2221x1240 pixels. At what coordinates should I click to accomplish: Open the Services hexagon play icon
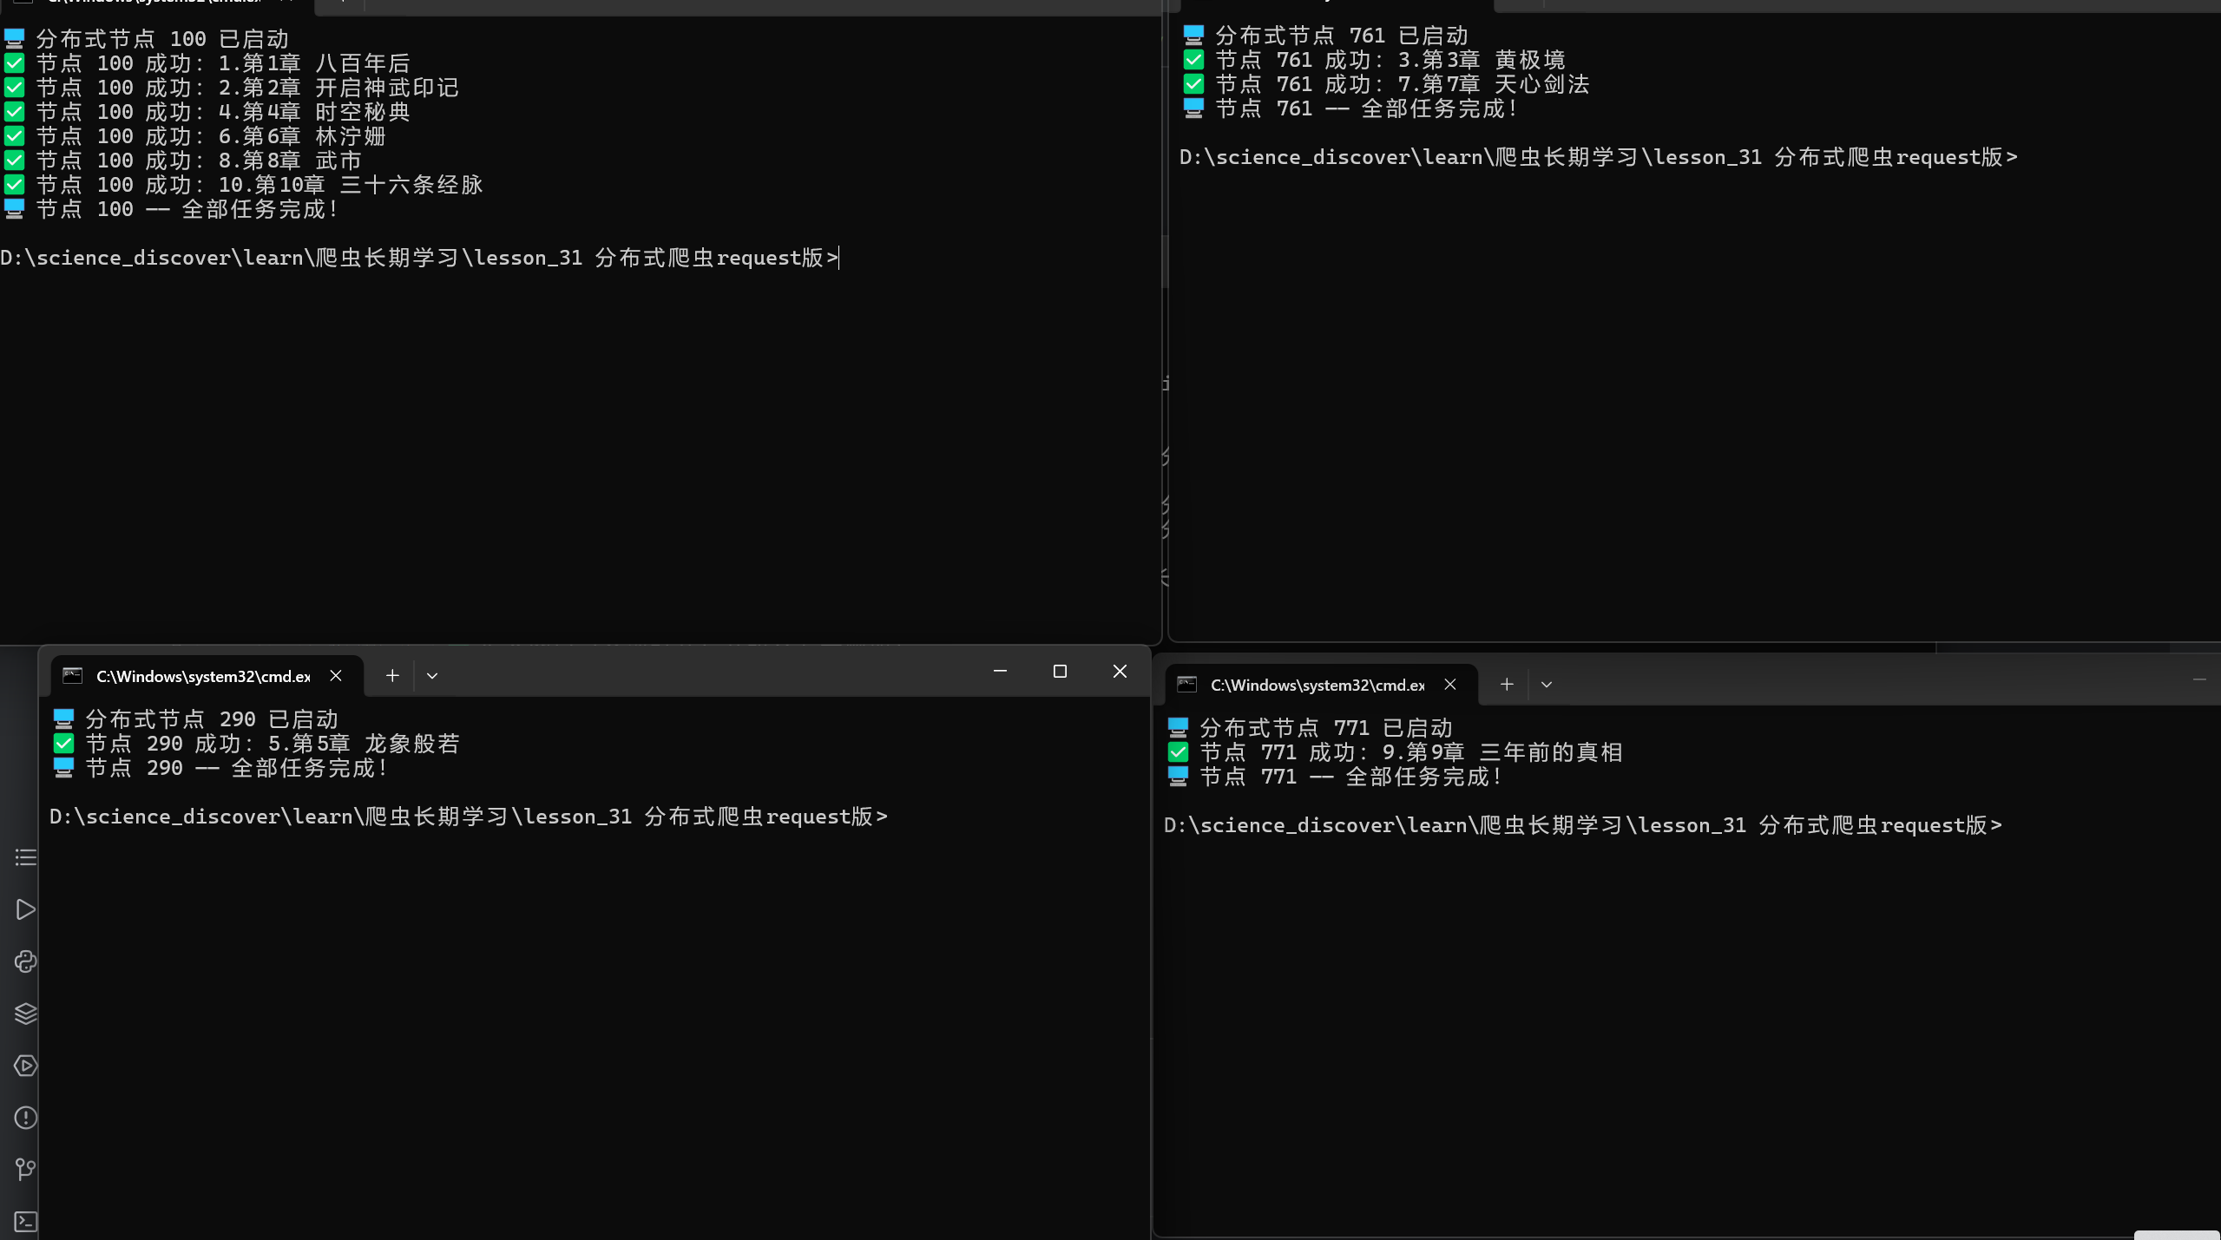point(25,1066)
